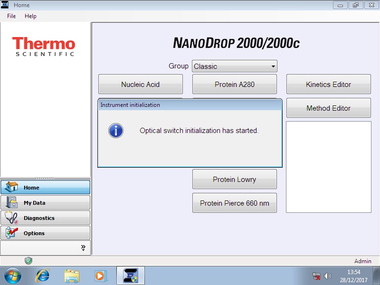Open the Windows Start menu
Image resolution: width=380 pixels, height=285 pixels.
13,276
